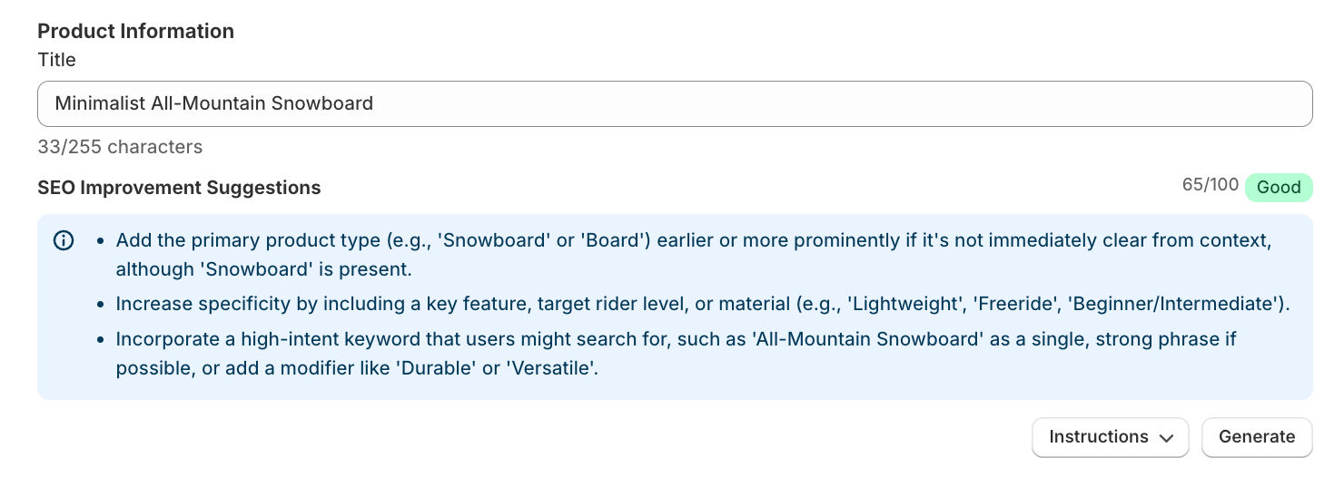This screenshot has width=1344, height=477.
Task: Click the 33/255 characters counter
Action: click(x=120, y=147)
